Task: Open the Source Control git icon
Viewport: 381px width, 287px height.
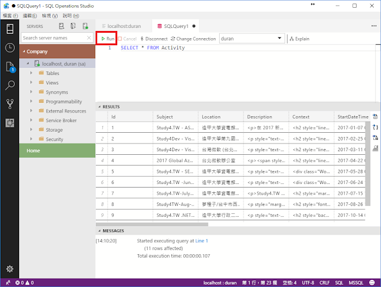Action: point(10,104)
